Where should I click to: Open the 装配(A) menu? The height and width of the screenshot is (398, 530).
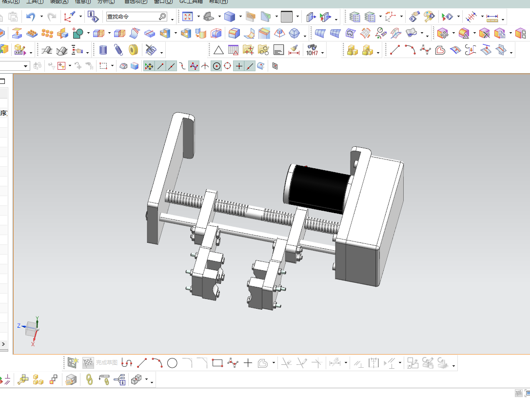point(59,1)
